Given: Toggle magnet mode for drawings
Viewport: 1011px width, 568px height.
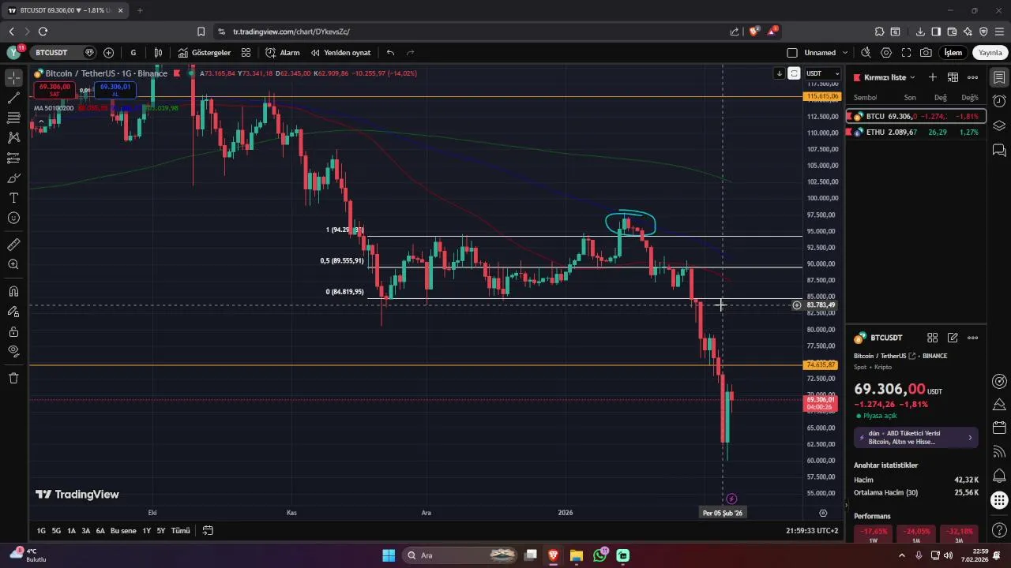Looking at the screenshot, I should tap(13, 291).
